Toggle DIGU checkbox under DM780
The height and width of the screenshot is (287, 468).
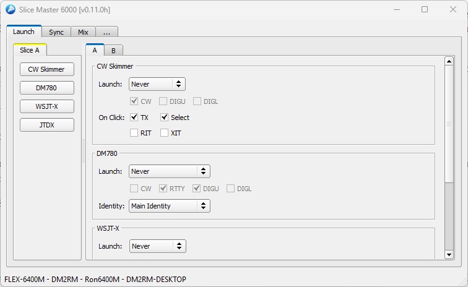[196, 189]
